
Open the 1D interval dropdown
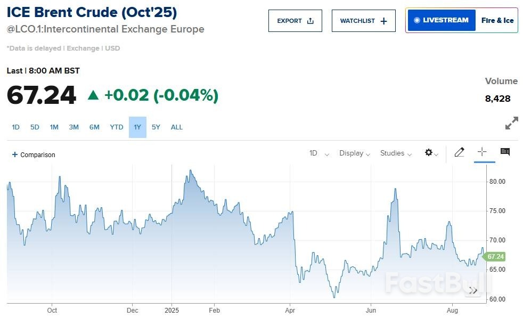click(x=319, y=153)
